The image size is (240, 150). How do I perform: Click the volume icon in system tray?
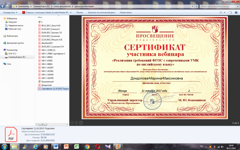pyautogui.click(x=222, y=147)
